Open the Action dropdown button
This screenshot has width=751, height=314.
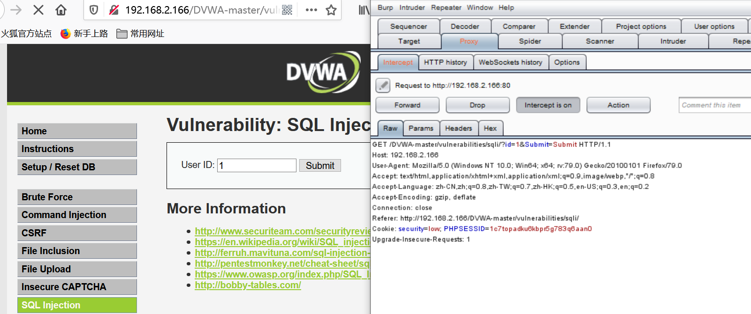tap(618, 105)
